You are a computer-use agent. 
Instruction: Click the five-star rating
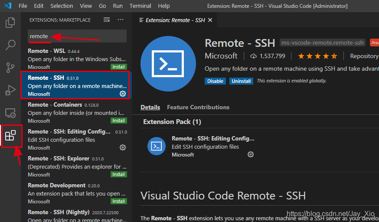[317, 56]
